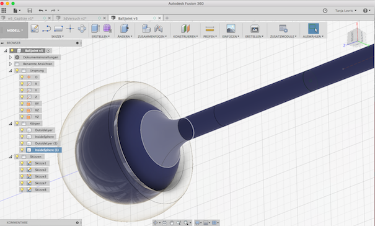The height and width of the screenshot is (226, 375).
Task: Activate the Auswählen selection tool
Action: pos(313,29)
